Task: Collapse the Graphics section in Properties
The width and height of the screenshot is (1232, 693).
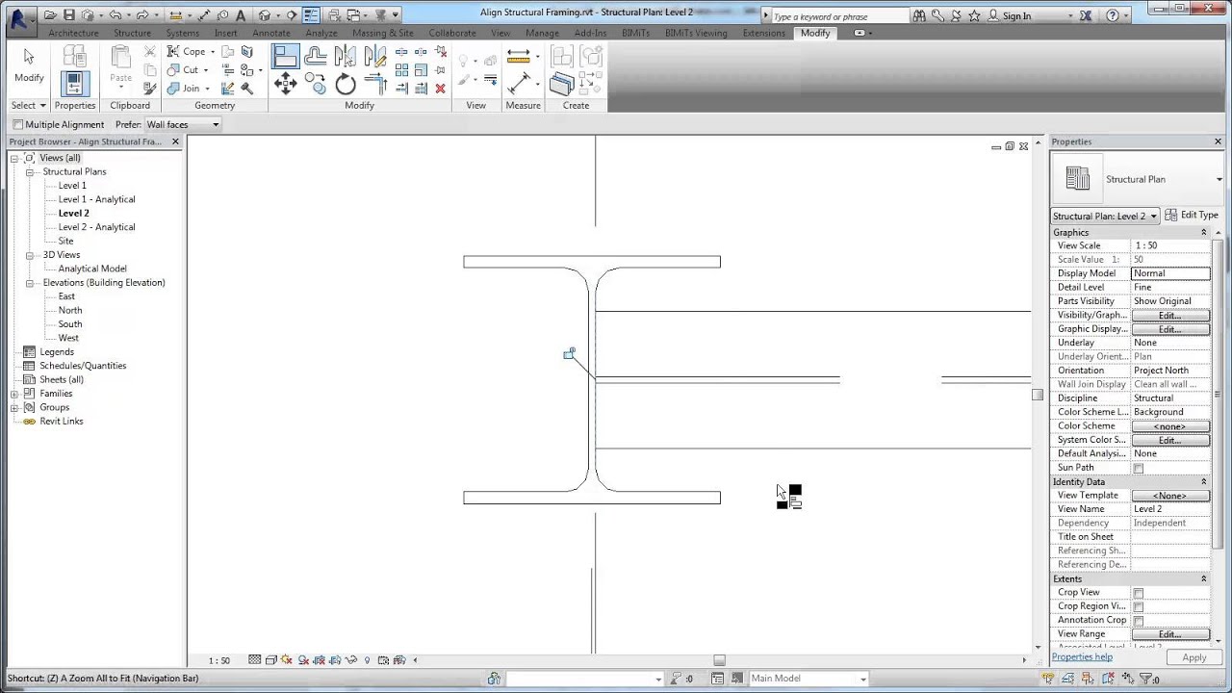Action: [1203, 232]
